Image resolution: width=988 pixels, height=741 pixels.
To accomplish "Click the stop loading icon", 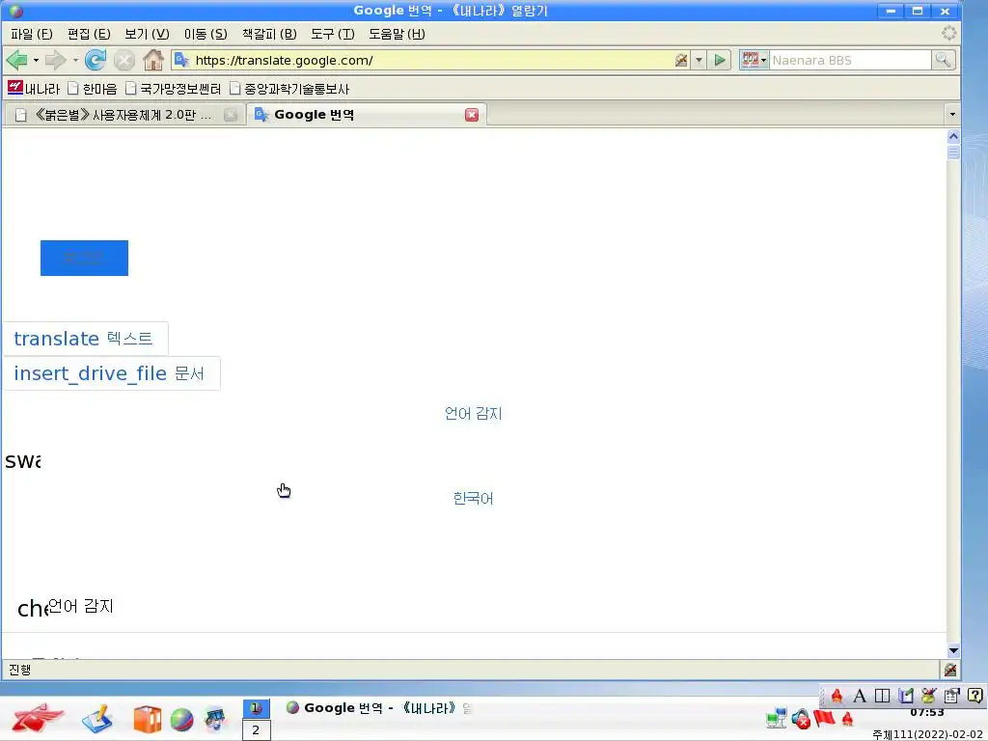I will [x=124, y=61].
